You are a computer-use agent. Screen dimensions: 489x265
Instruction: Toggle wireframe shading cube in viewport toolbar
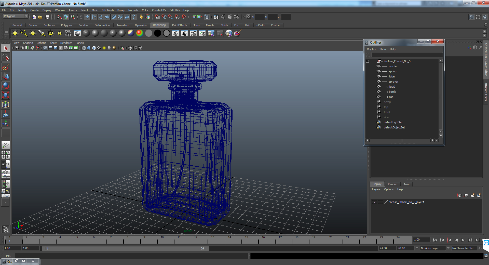(84, 48)
